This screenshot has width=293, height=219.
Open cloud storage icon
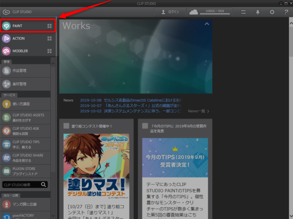point(194,12)
